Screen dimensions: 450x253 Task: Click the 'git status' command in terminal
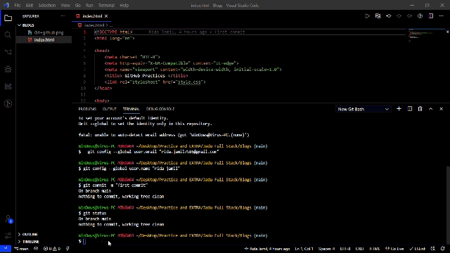pyautogui.click(x=95, y=214)
